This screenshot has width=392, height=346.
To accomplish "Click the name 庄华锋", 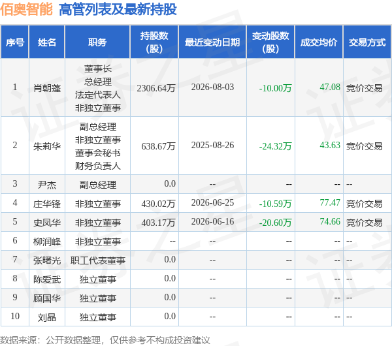I will [x=47, y=204].
